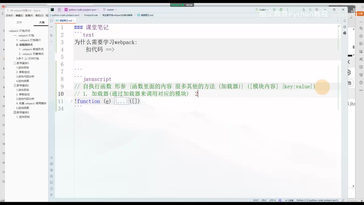The height and width of the screenshot is (205, 364).
Task: Open Python Packages layers icon
Action: (x=51, y=170)
